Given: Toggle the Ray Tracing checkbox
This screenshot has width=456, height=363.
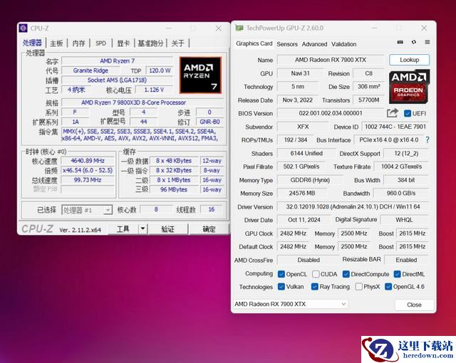Looking at the screenshot, I should click(314, 287).
